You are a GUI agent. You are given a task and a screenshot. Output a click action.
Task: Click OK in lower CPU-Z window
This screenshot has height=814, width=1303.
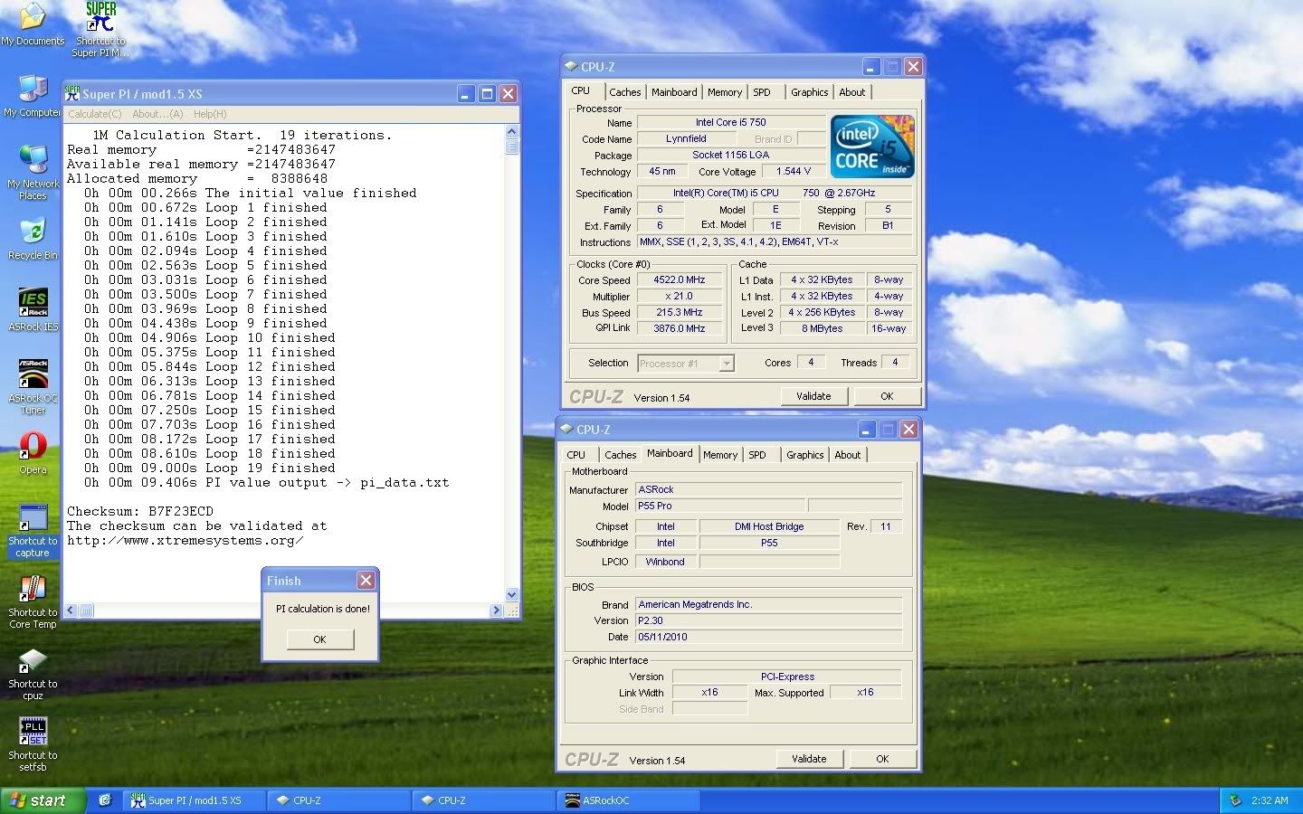(x=882, y=759)
